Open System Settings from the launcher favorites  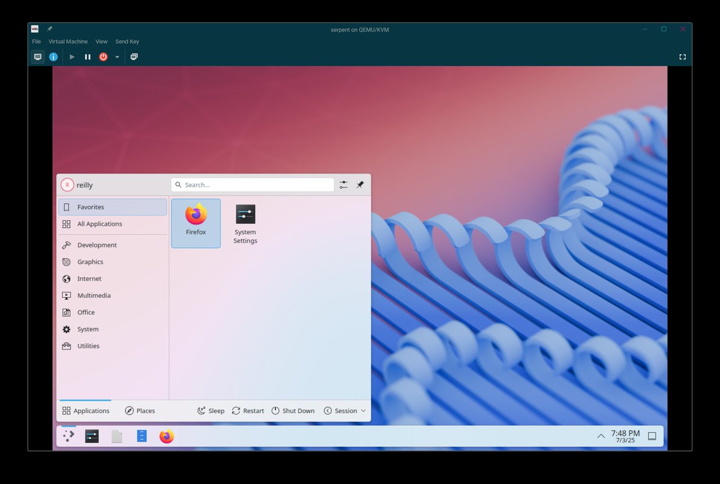[x=245, y=222]
